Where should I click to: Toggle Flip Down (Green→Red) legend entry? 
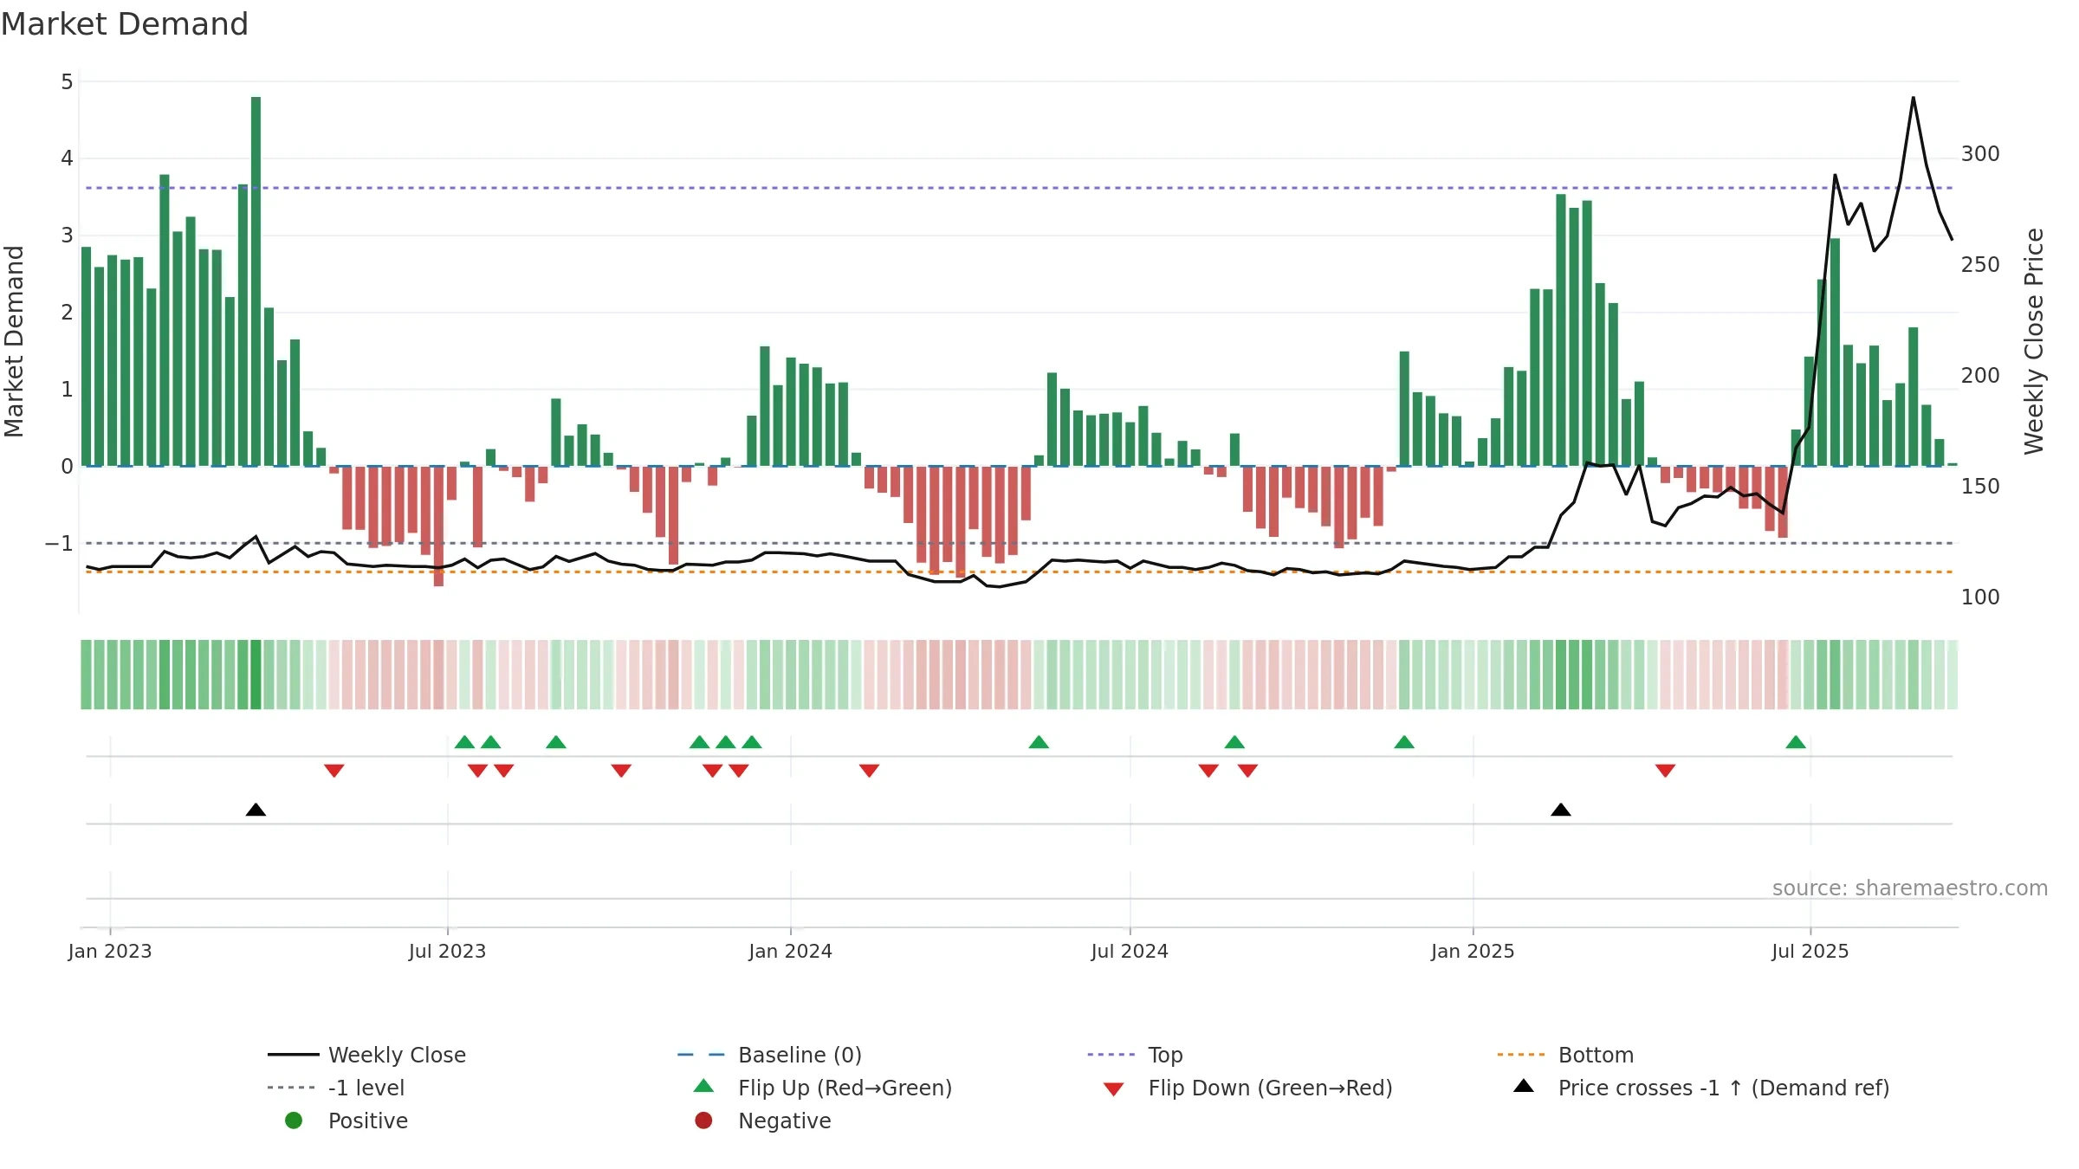[1247, 1088]
